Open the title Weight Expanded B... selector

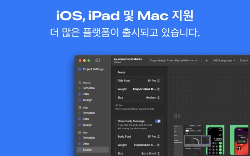coord(146,89)
